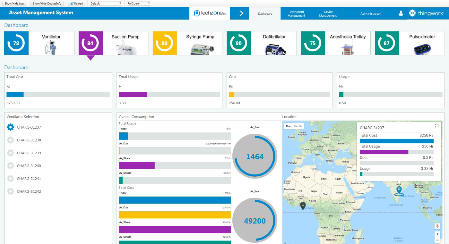
Task: Zoom out on the map
Action: pyautogui.click(x=437, y=240)
